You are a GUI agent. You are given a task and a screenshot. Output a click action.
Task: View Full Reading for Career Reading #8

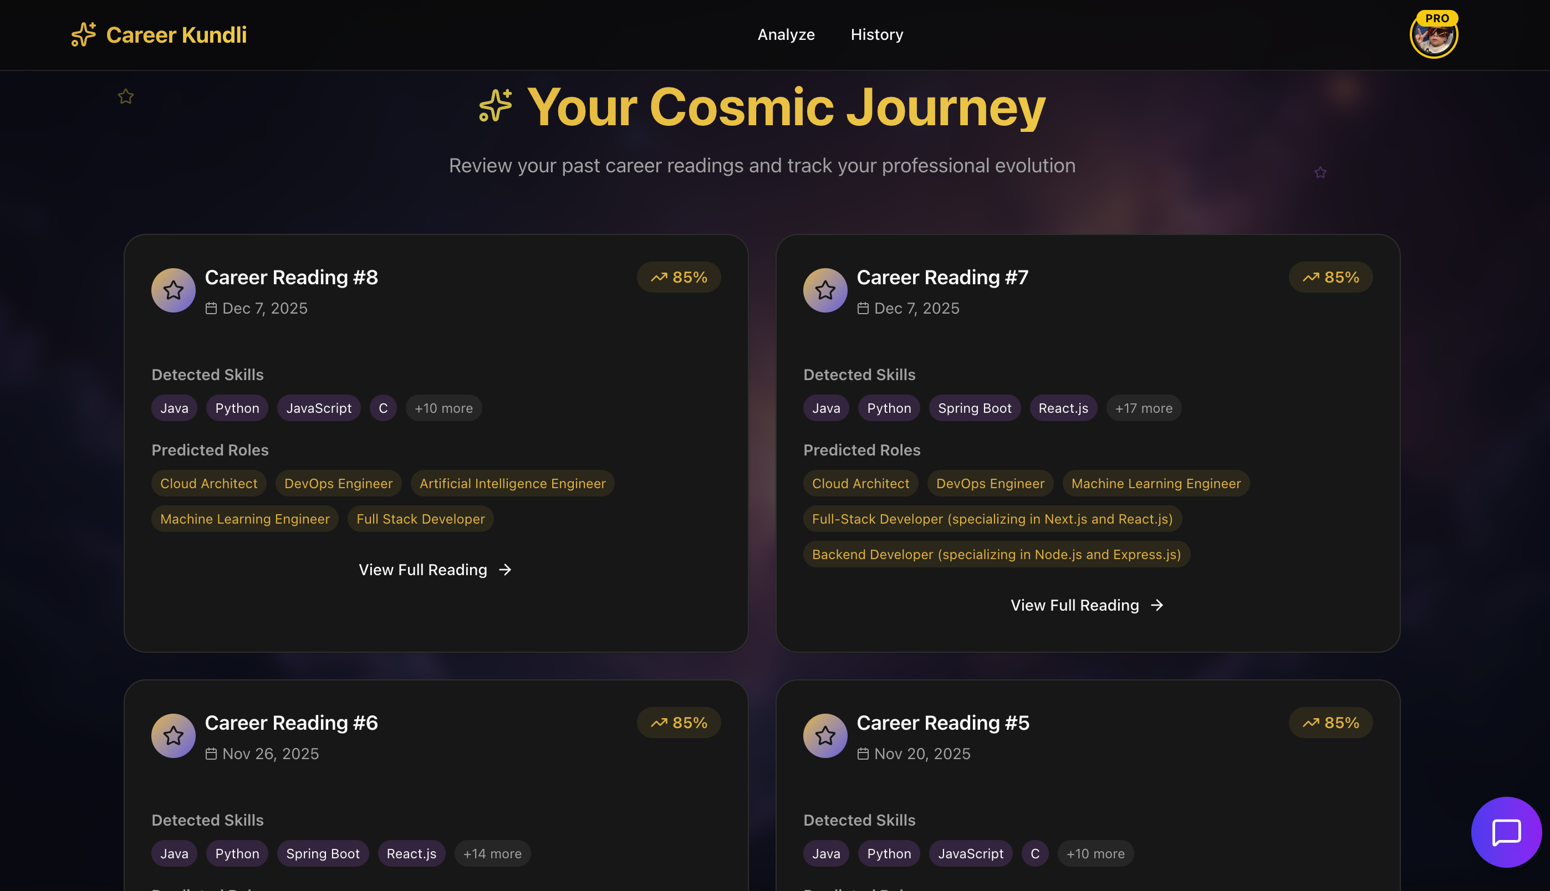click(435, 570)
